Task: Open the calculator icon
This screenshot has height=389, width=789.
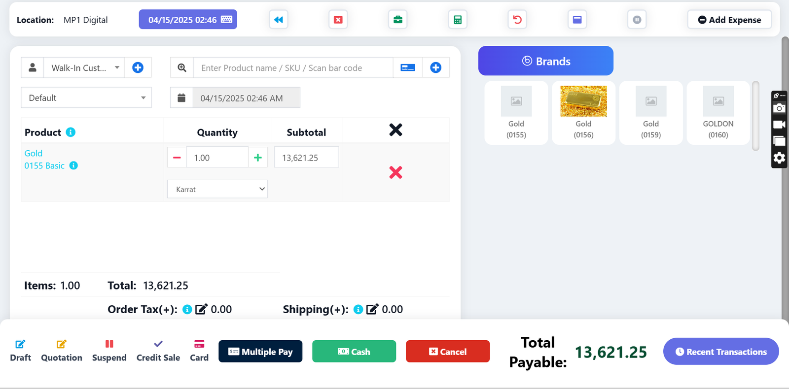Action: (458, 20)
